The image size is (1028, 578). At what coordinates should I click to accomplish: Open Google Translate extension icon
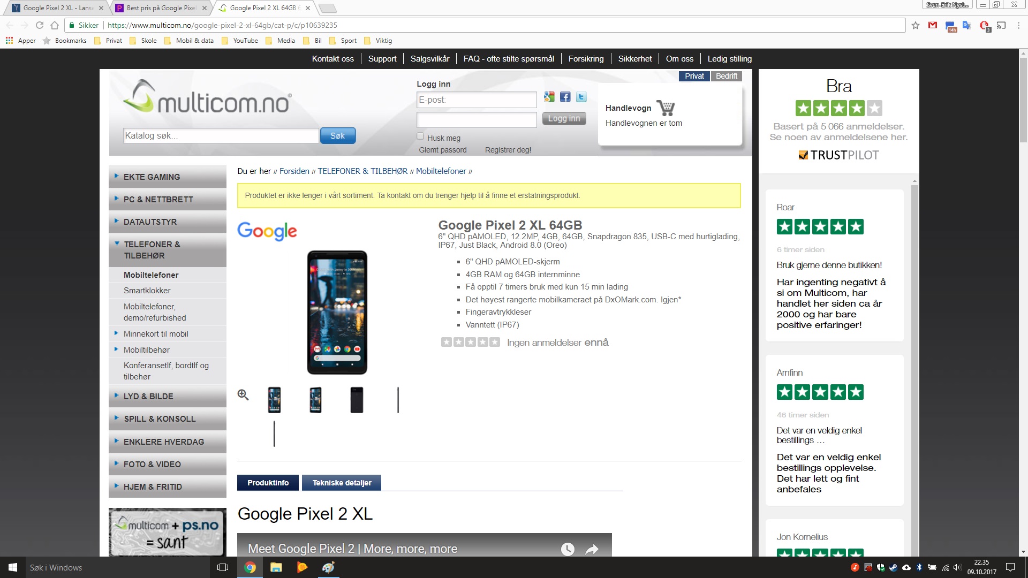coord(967,25)
